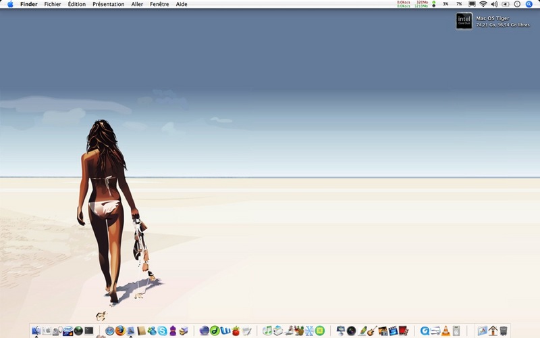Click the memory usage 320Mo readout
Image resolution: width=540 pixels, height=338 pixels.
[422, 2]
